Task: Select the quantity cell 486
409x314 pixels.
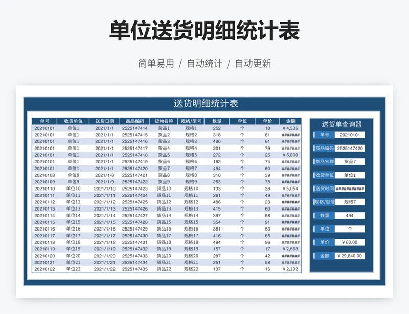Action: [x=217, y=202]
